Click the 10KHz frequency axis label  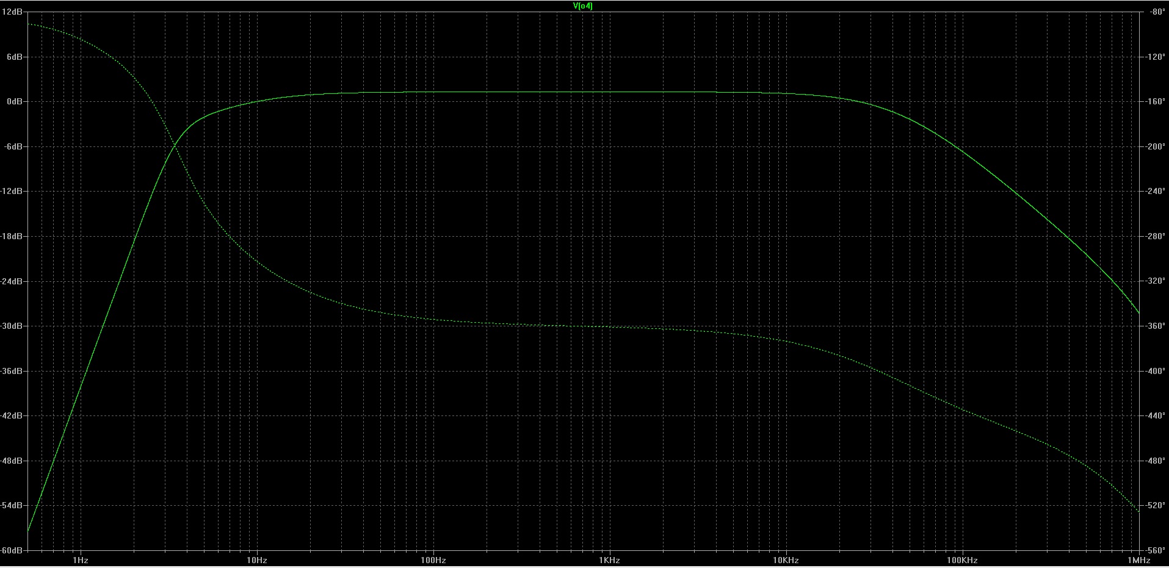[x=786, y=560]
